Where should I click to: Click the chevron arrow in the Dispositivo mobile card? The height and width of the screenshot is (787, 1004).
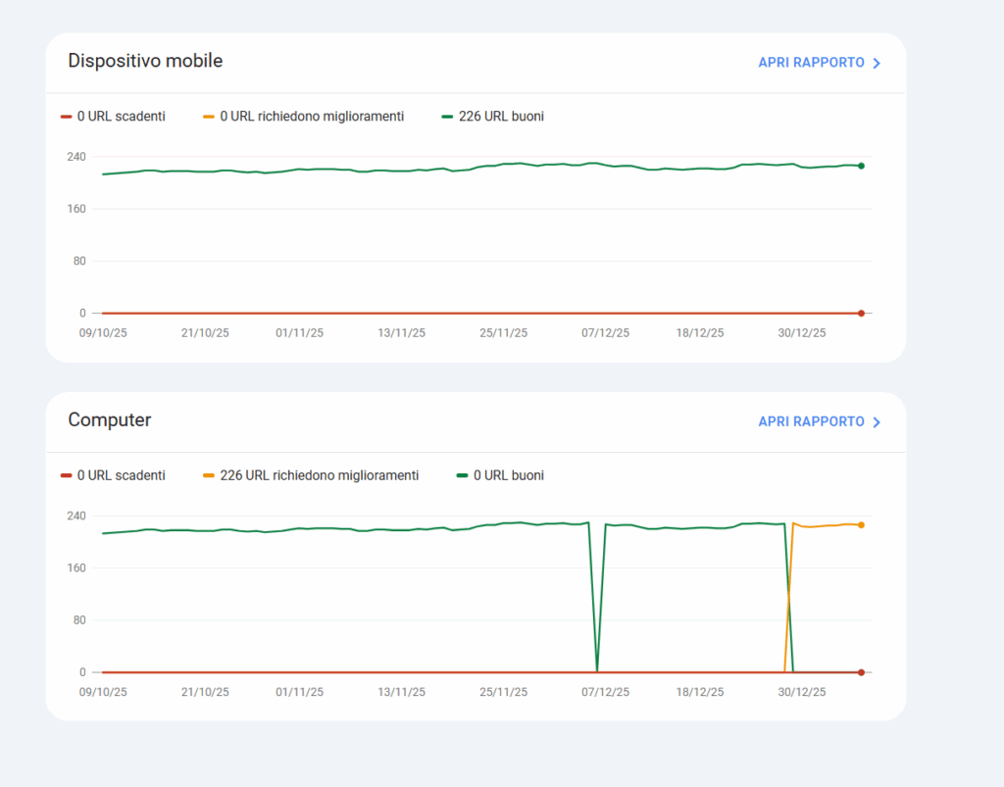point(877,63)
